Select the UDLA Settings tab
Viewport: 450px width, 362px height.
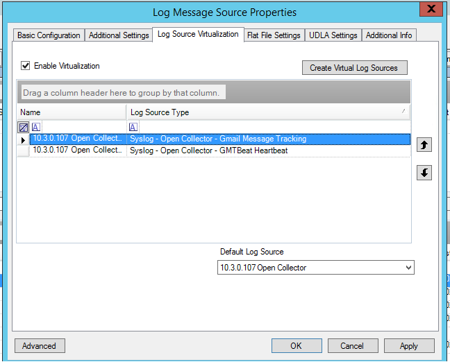coord(333,35)
